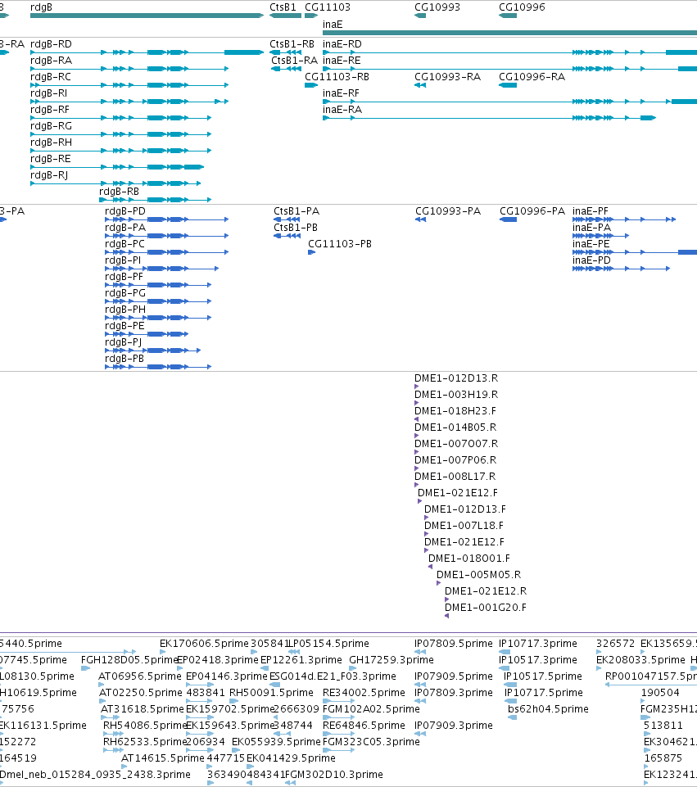The width and height of the screenshot is (697, 787).
Task: Click the RE64846.5prime label
Action: [364, 726]
